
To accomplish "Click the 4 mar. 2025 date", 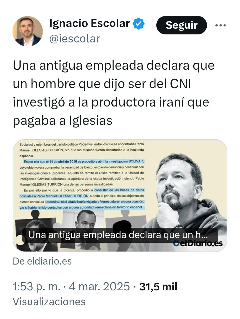I will coord(99,287).
